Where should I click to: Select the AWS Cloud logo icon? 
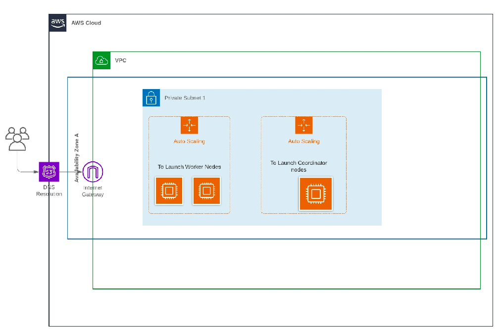[57, 23]
